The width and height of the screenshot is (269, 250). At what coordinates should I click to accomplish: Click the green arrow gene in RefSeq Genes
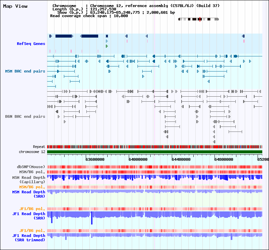pos(107,46)
